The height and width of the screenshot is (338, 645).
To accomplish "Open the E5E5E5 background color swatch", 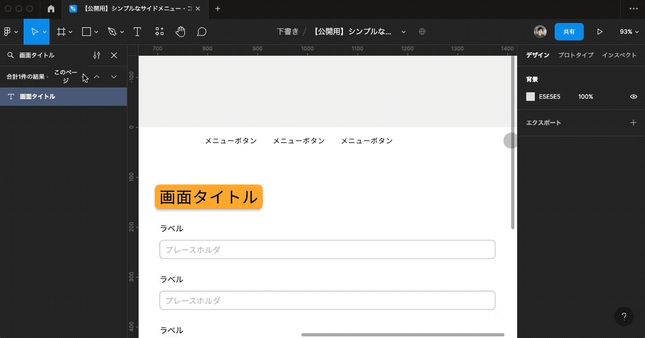I will coord(529,97).
